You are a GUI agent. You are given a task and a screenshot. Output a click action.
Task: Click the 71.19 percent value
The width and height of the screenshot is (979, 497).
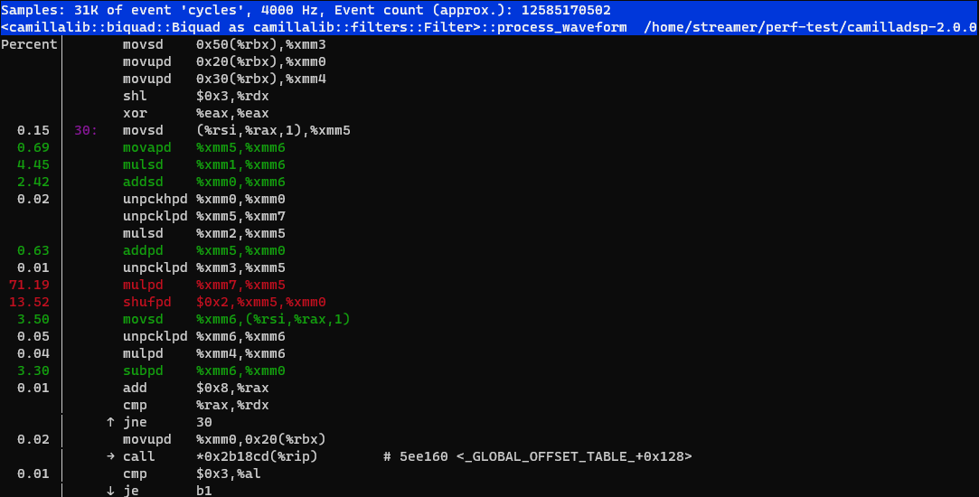[x=29, y=285]
